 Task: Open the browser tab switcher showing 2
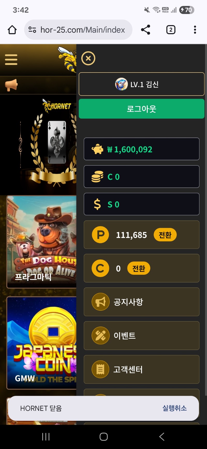coord(171,30)
